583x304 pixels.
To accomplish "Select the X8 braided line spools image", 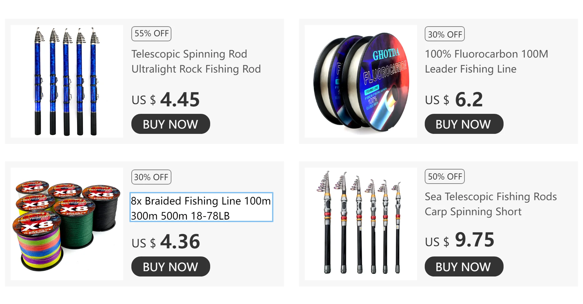I will point(67,224).
